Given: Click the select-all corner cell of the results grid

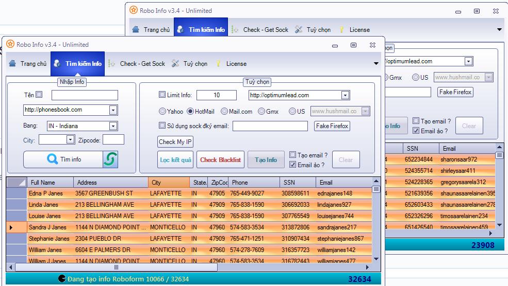Looking at the screenshot, I should 17,183.
